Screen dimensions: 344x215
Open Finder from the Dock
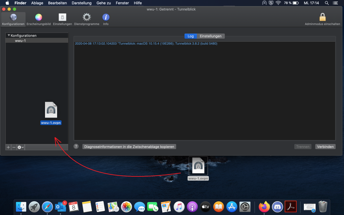pos(21,207)
